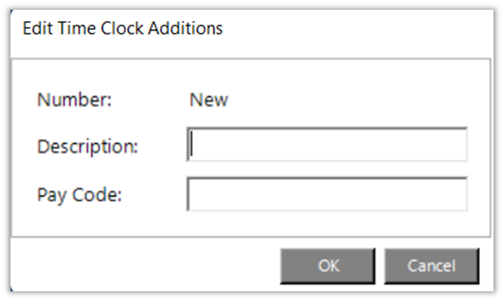Image resolution: width=504 pixels, height=301 pixels.
Task: Confirm the dialog with OK
Action: pyautogui.click(x=328, y=266)
